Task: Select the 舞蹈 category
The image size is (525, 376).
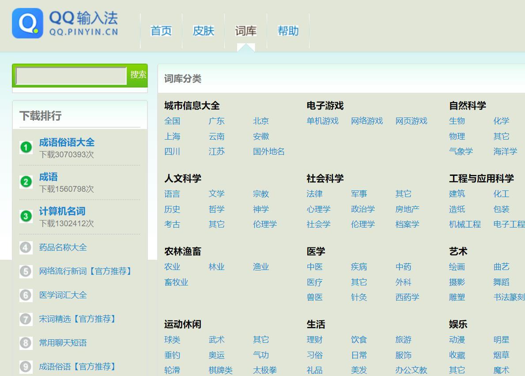Action: click(x=501, y=282)
